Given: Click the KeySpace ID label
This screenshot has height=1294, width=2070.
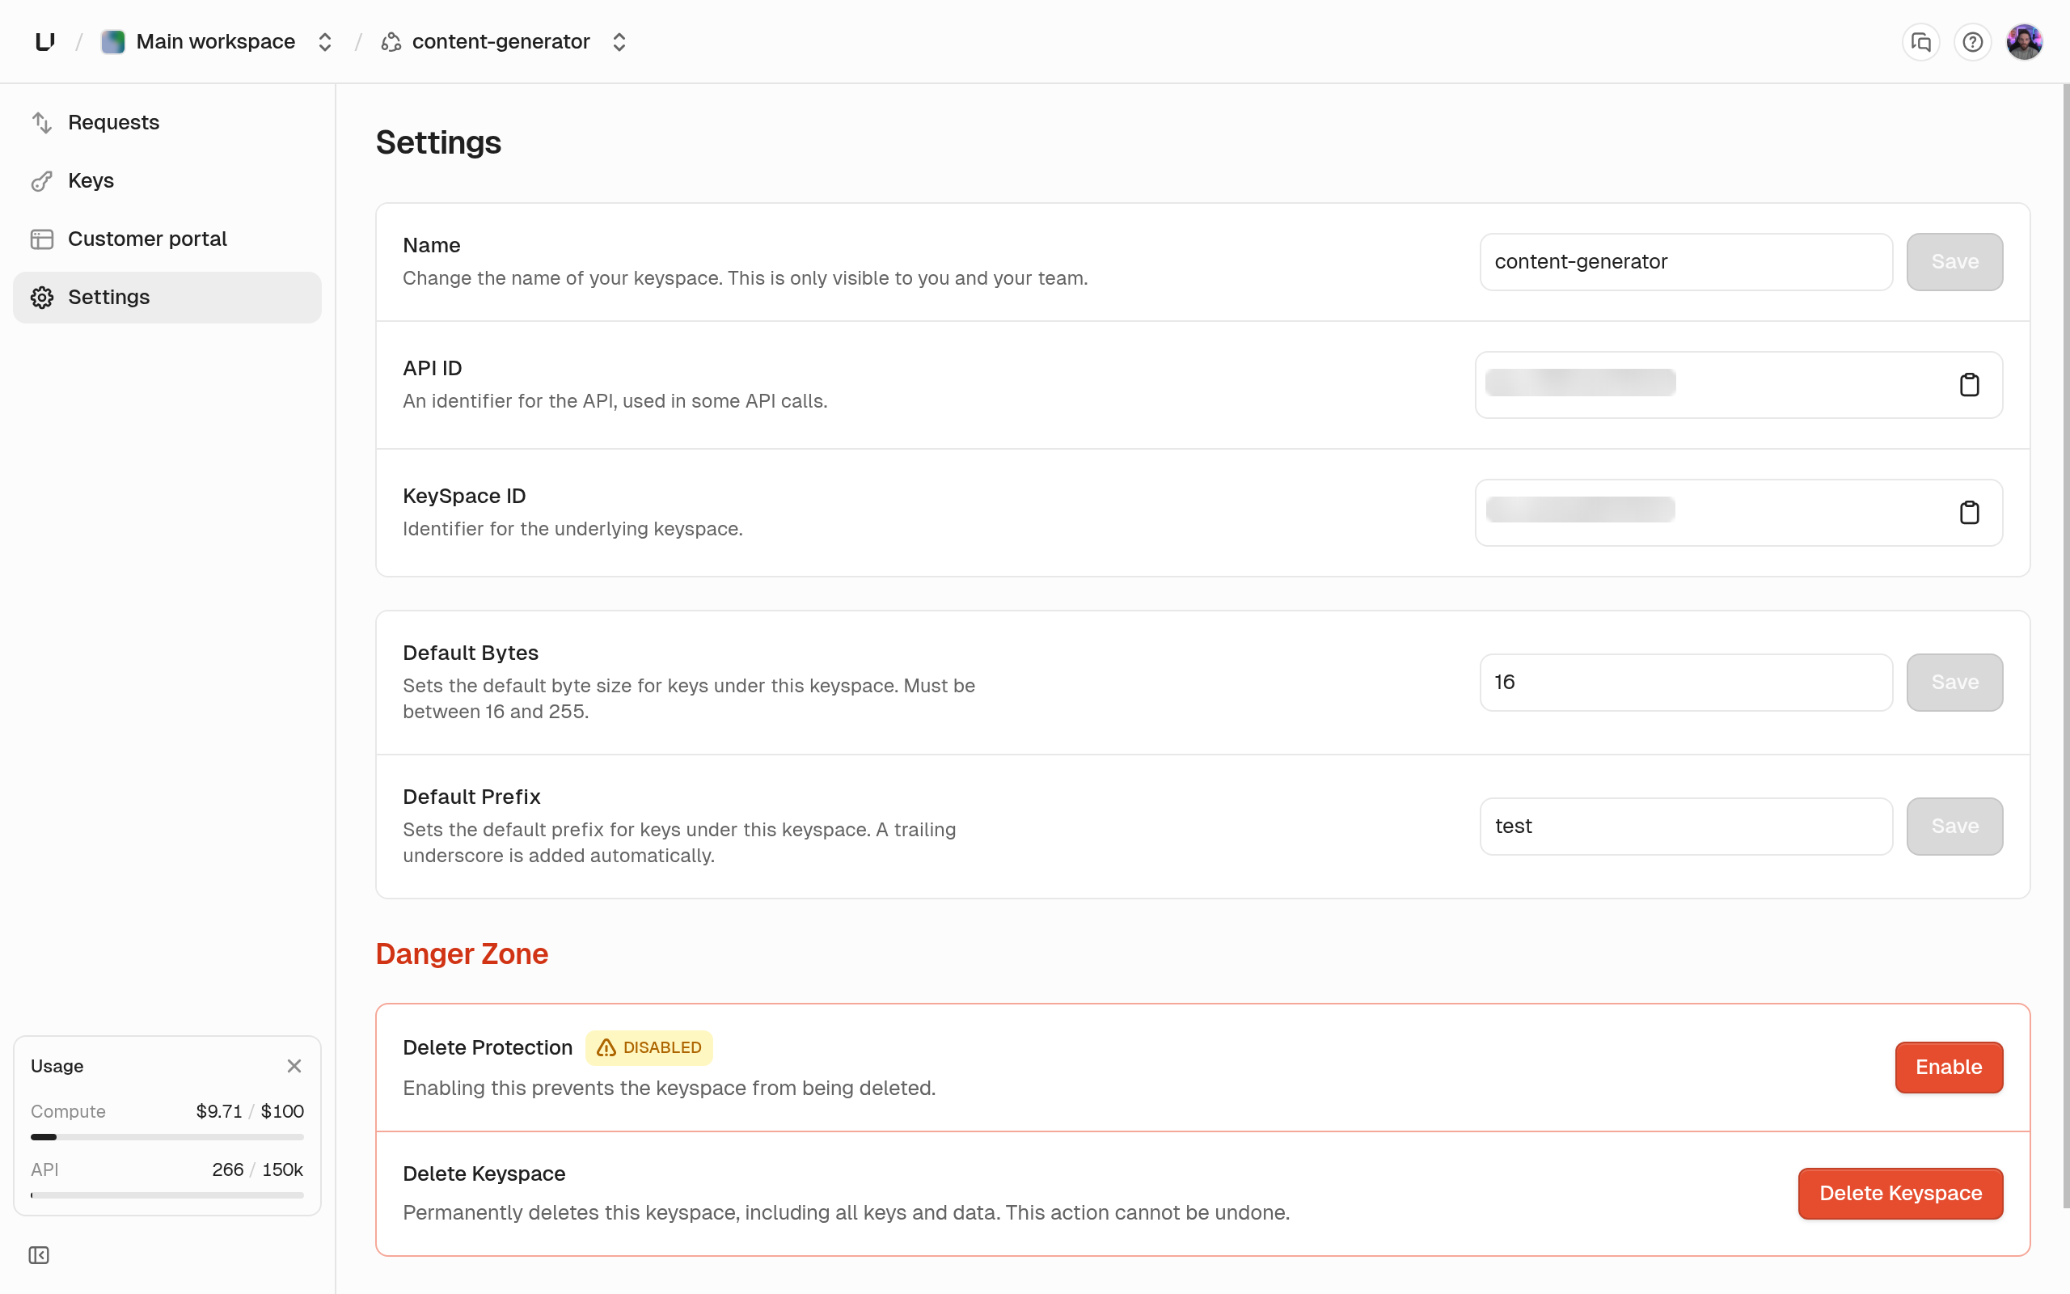Looking at the screenshot, I should tap(464, 496).
